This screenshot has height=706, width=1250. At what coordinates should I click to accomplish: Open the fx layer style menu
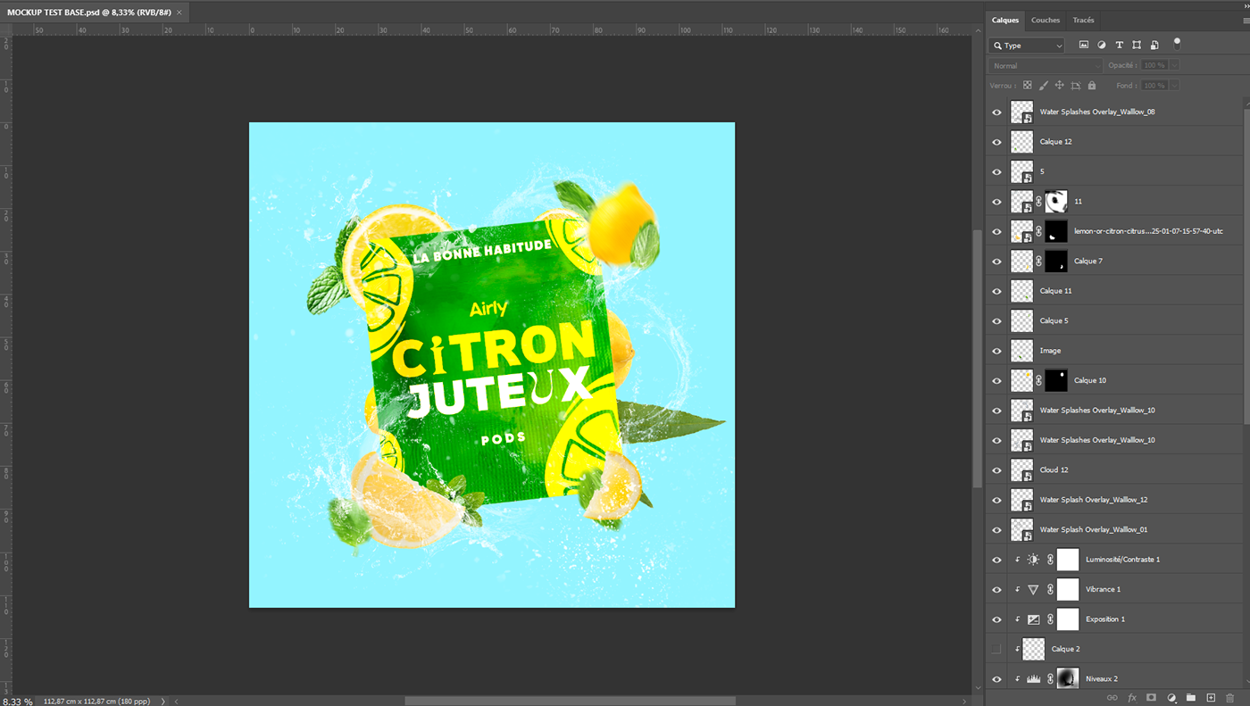pos(1132,698)
